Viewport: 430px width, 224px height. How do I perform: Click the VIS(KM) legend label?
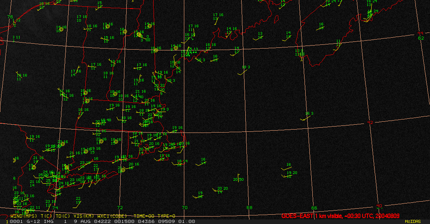click(x=84, y=216)
